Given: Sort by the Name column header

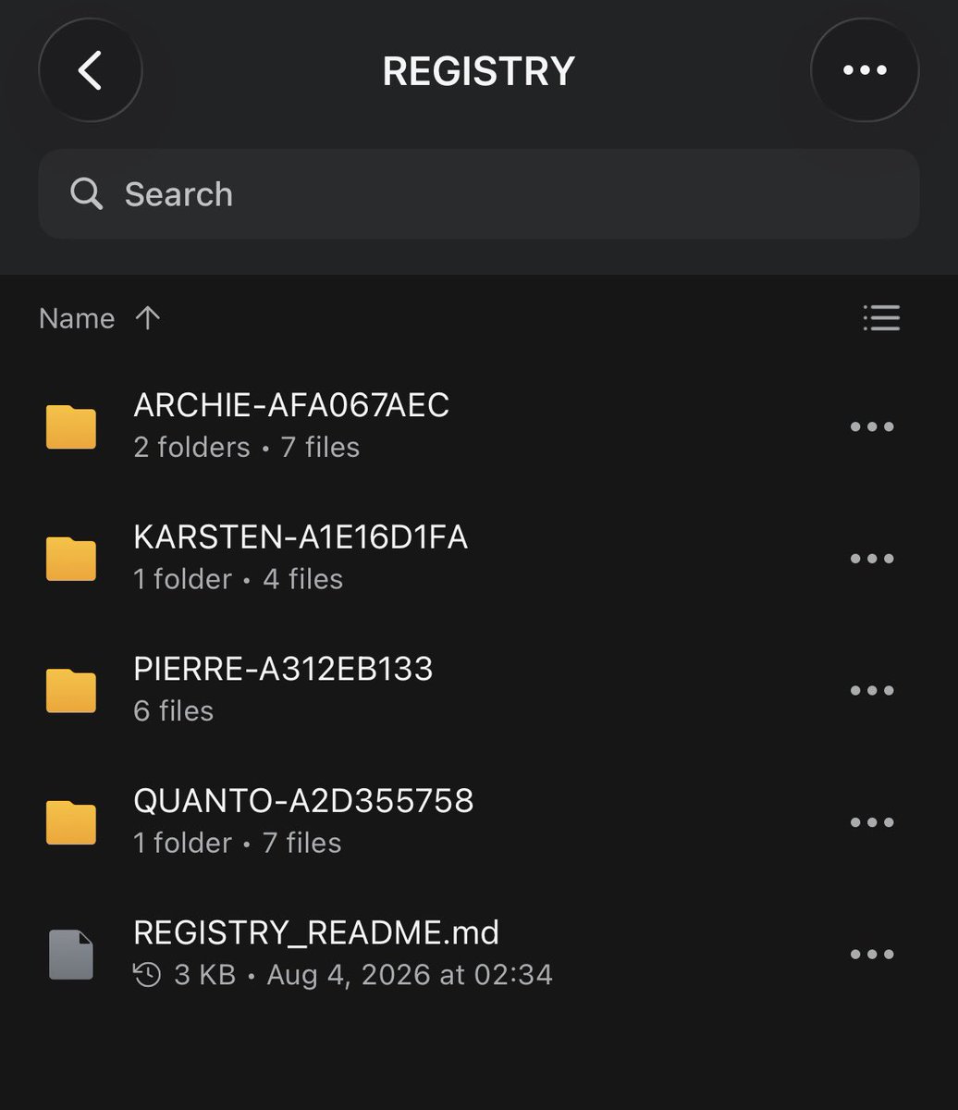Looking at the screenshot, I should [77, 318].
